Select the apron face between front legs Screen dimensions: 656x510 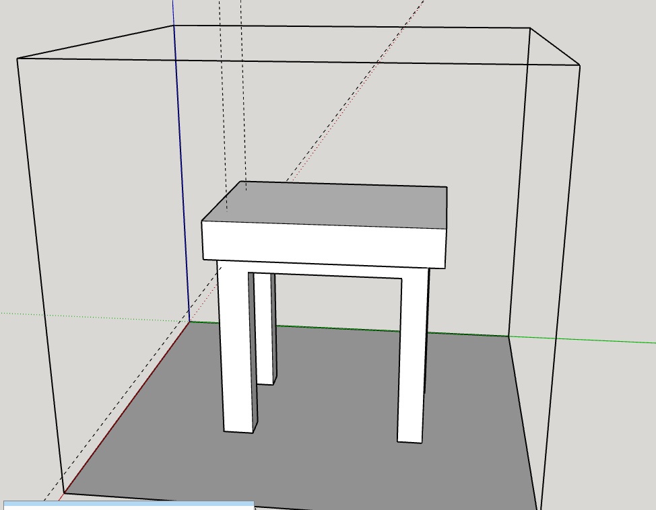pyautogui.click(x=327, y=271)
